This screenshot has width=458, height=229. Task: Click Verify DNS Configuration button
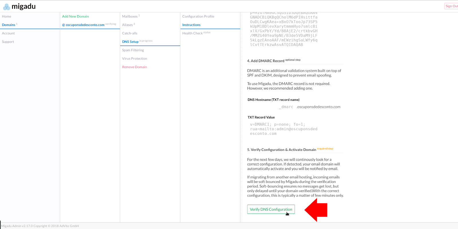271,209
